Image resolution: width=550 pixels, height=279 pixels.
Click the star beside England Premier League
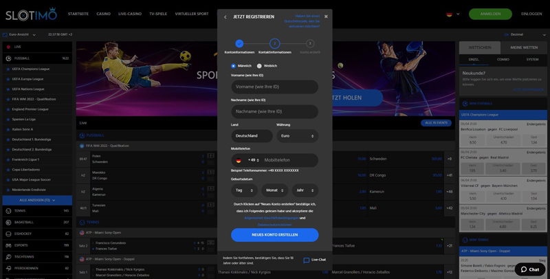pyautogui.click(x=8, y=109)
